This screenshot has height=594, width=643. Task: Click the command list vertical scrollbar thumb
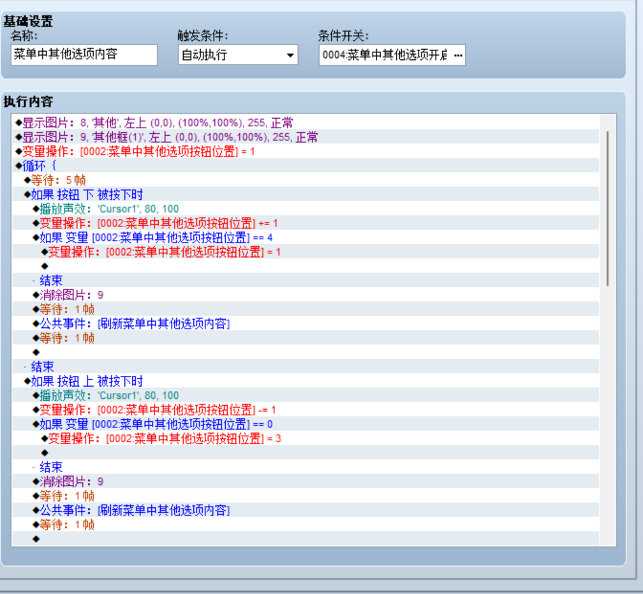tap(607, 209)
